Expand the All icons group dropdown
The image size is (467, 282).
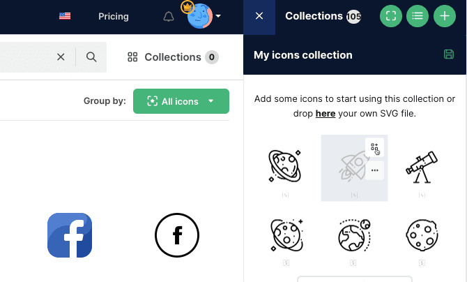pos(181,101)
